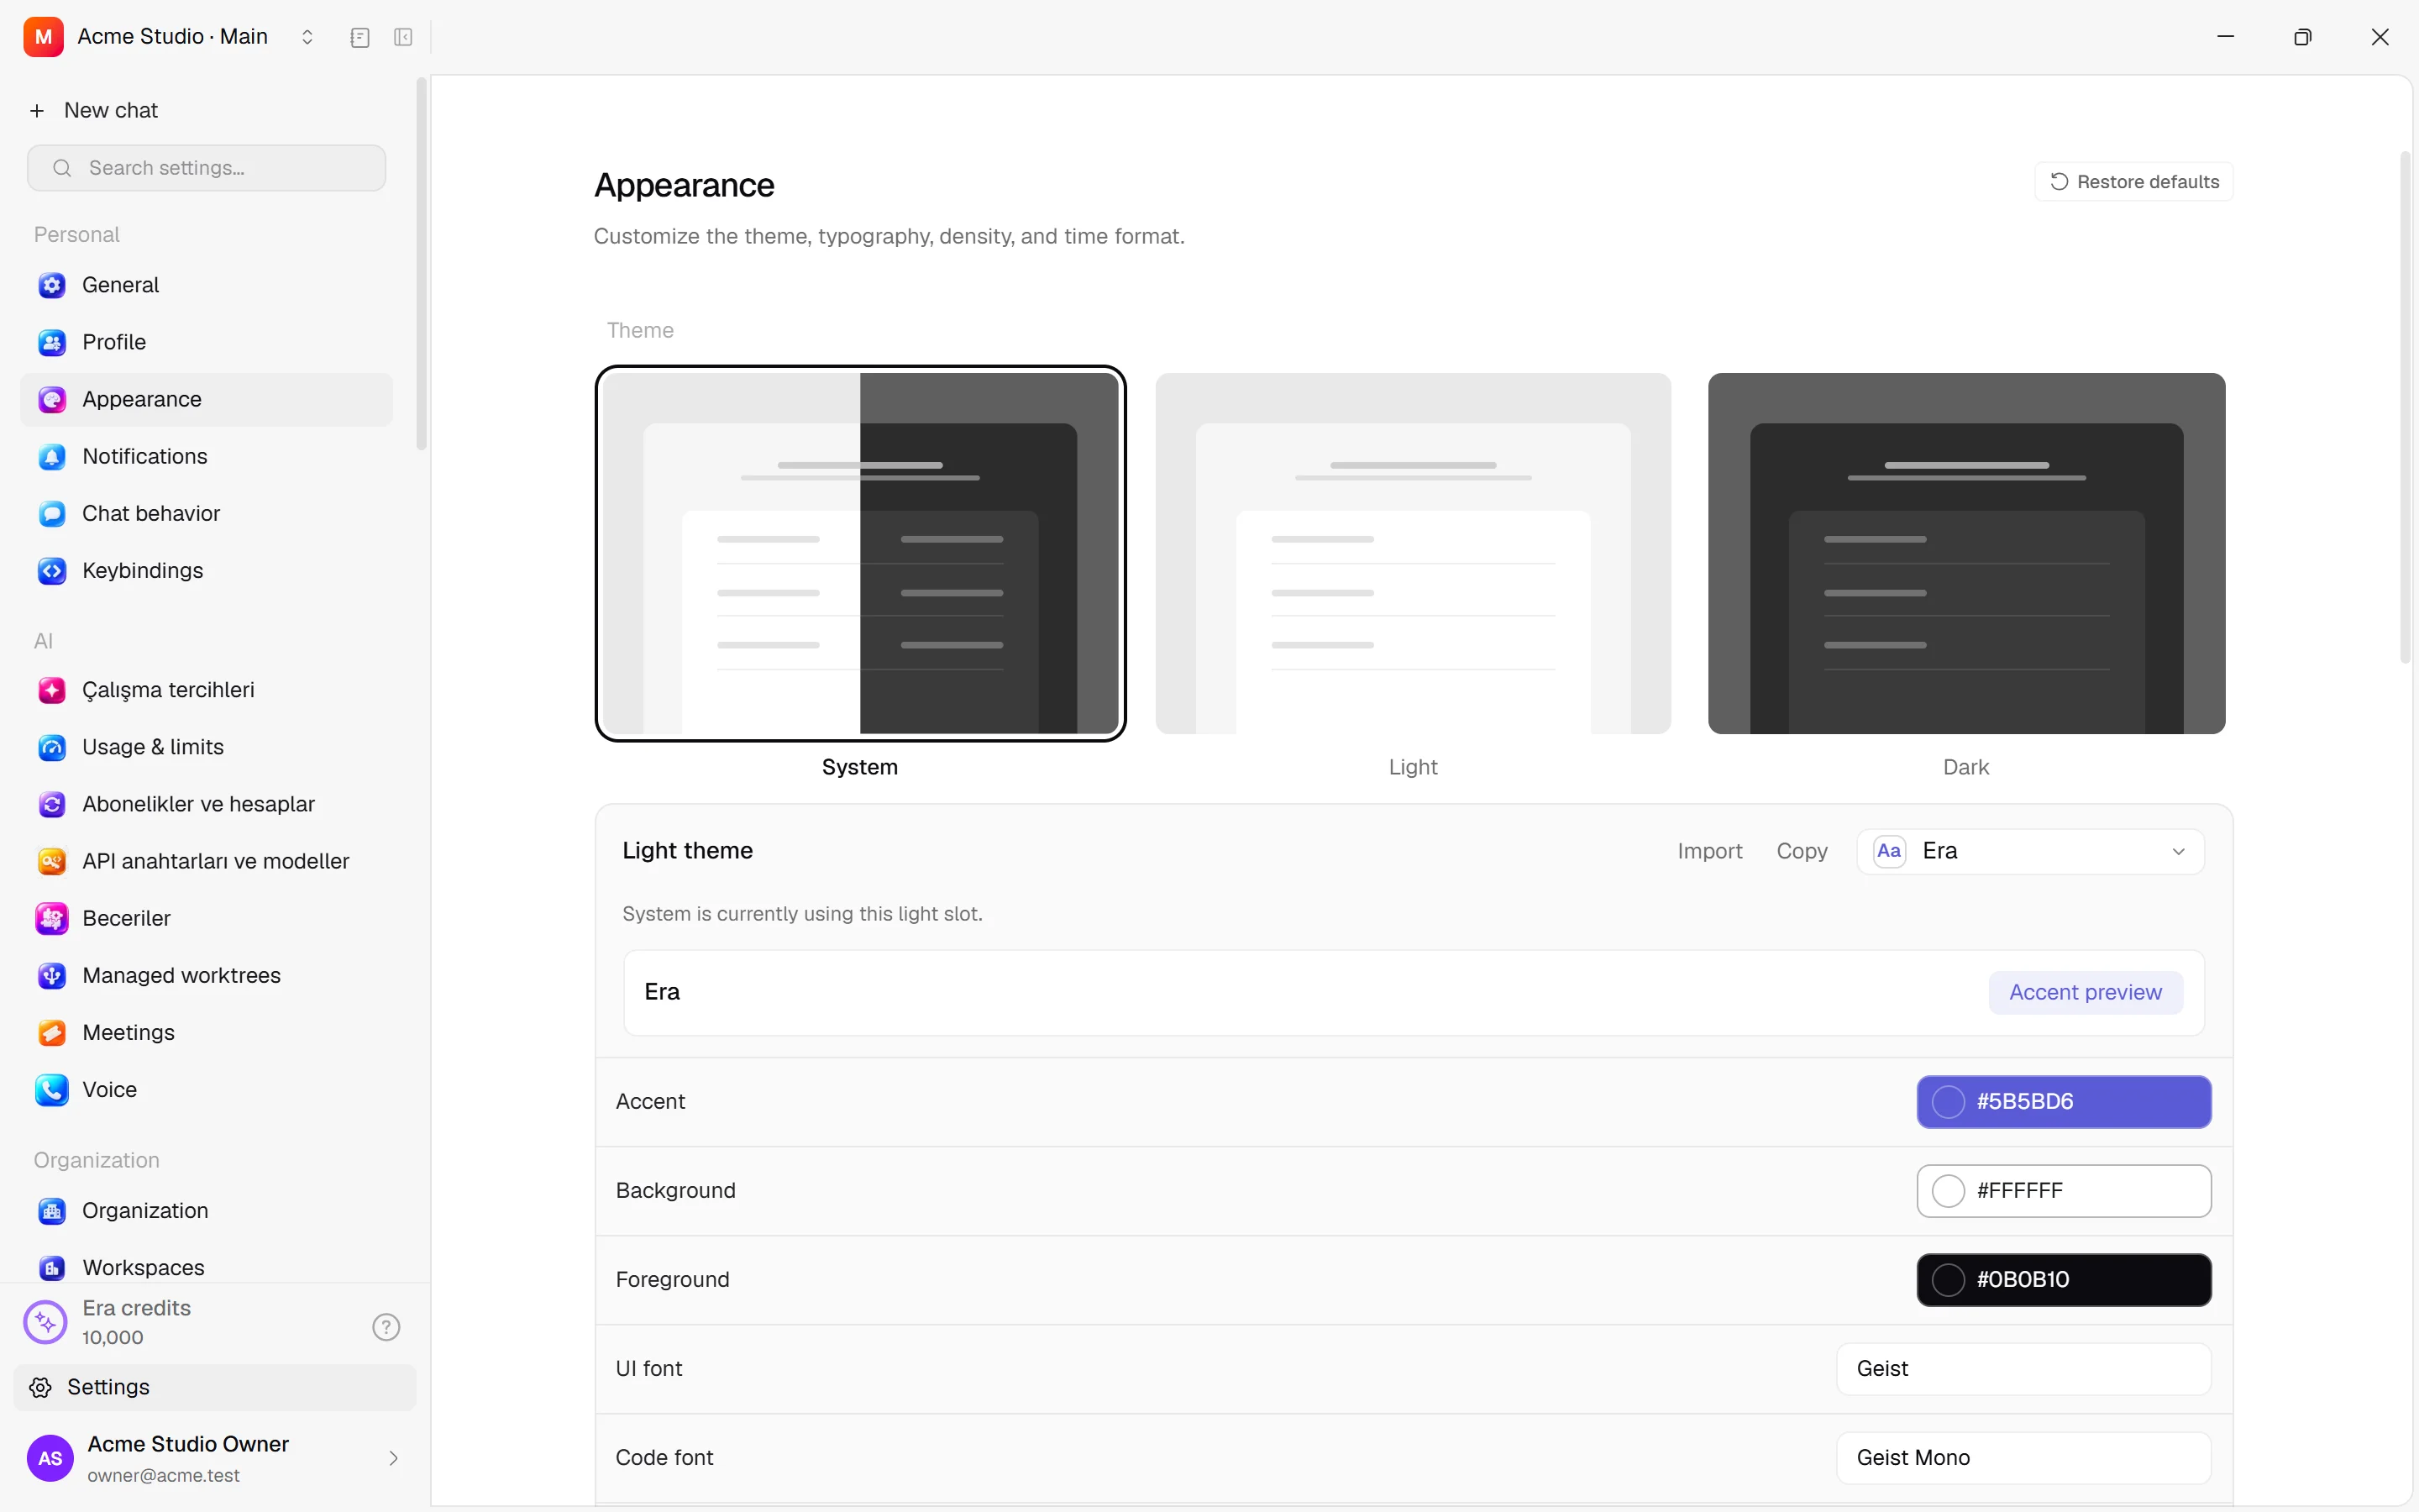Click the Beceriler skills icon
The width and height of the screenshot is (2419, 1512).
pos(52,918)
